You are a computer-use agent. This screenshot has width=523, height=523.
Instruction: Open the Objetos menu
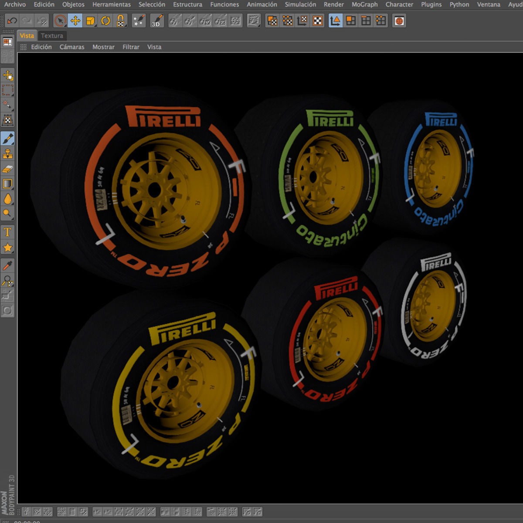tap(73, 4)
